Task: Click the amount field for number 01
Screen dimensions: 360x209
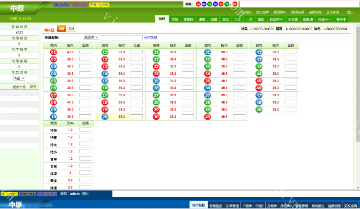Action: [85, 52]
